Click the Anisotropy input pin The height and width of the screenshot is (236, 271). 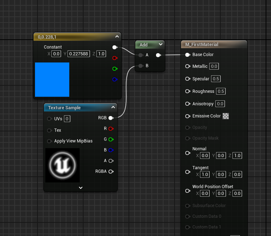188,104
